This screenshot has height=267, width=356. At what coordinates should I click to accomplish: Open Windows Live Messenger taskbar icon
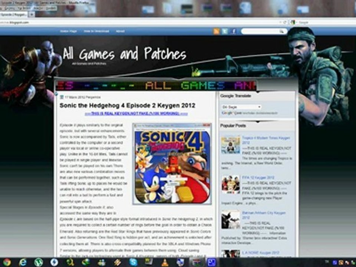pyautogui.click(x=102, y=262)
